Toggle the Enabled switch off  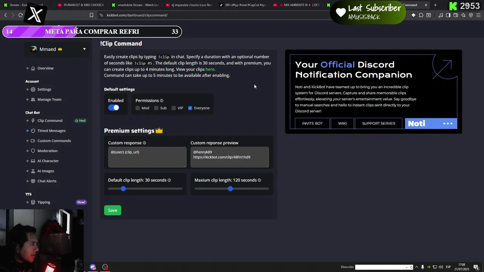113,108
